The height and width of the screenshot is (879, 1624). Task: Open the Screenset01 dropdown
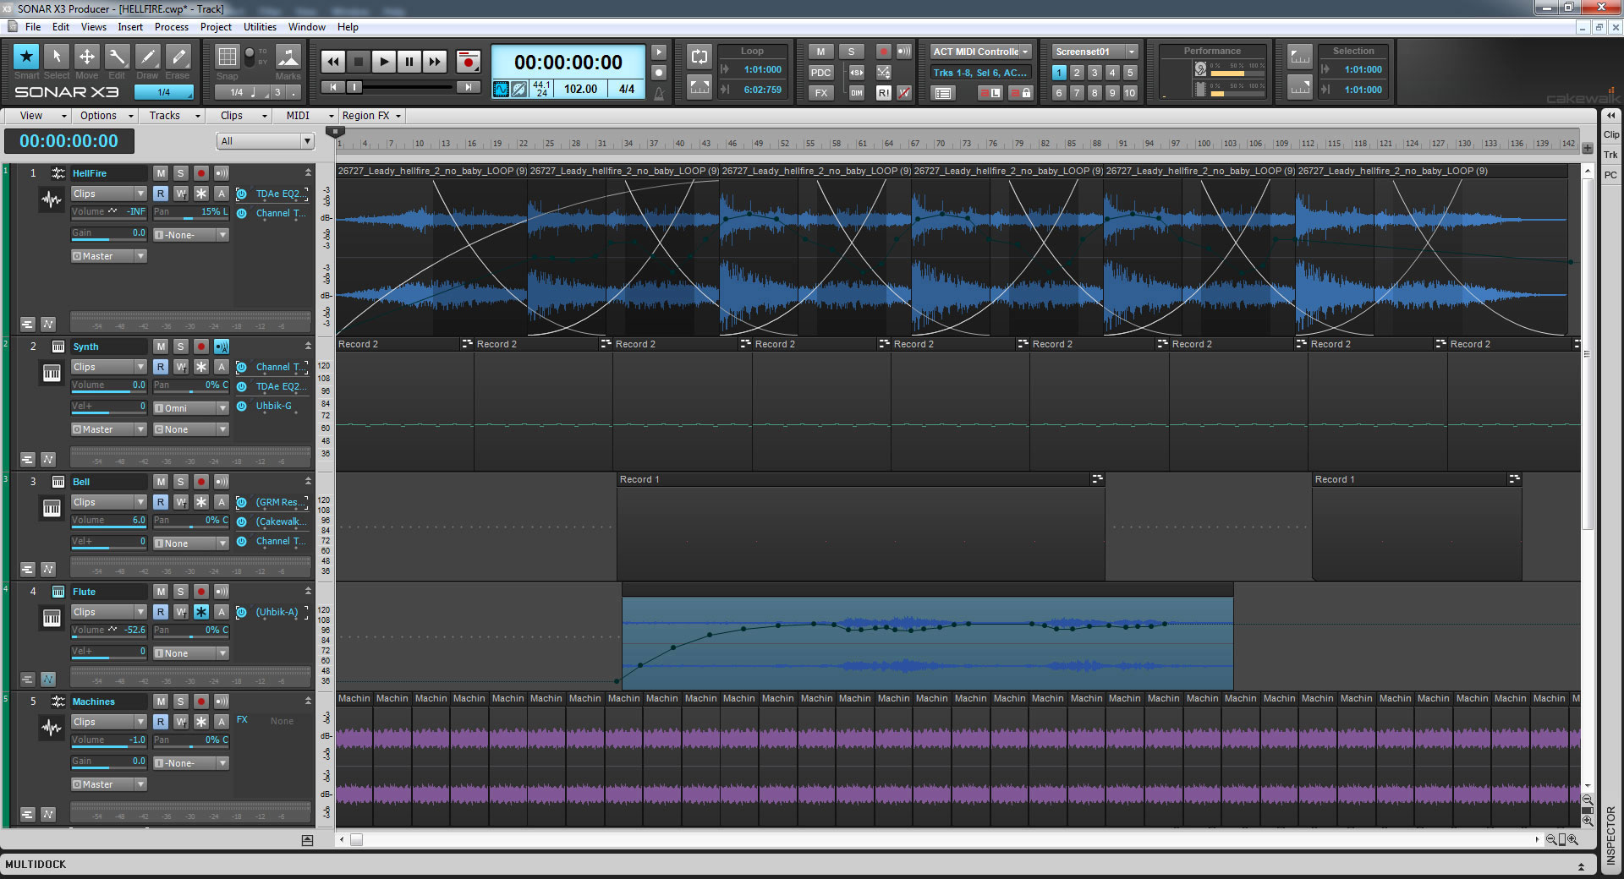(1133, 51)
